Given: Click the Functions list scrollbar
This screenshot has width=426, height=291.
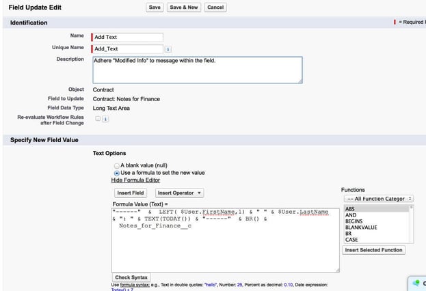Looking at the screenshot, I should tap(411, 223).
